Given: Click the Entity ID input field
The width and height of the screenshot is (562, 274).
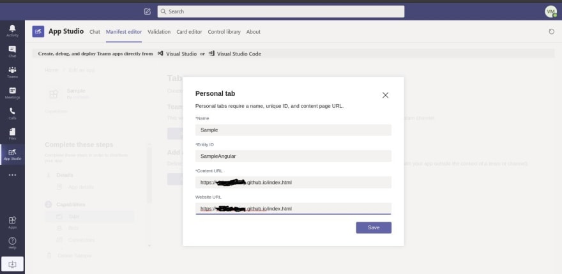Looking at the screenshot, I should [x=293, y=156].
